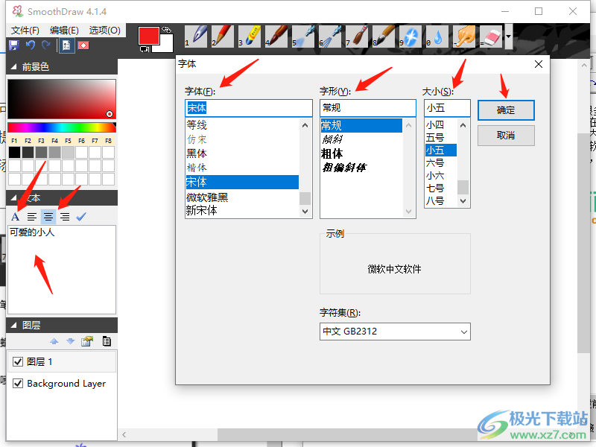Select 黑体 in the font list

click(197, 153)
